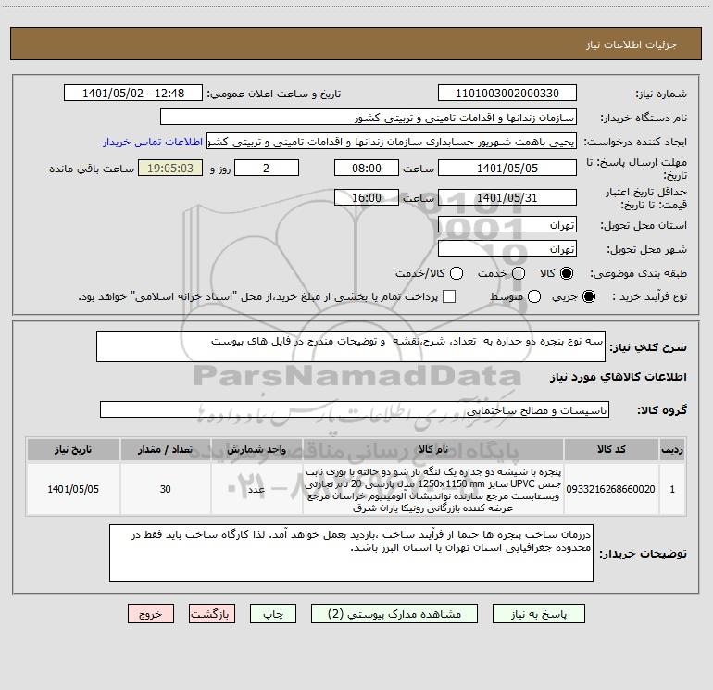This screenshot has width=713, height=690.
Task: Click the نام کالا column header
Action: [433, 449]
